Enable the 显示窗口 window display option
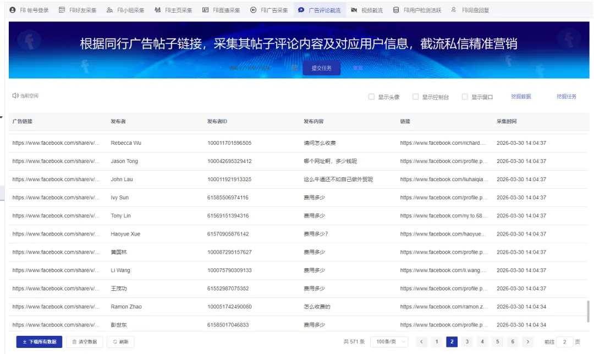594x354 pixels. tap(464, 97)
